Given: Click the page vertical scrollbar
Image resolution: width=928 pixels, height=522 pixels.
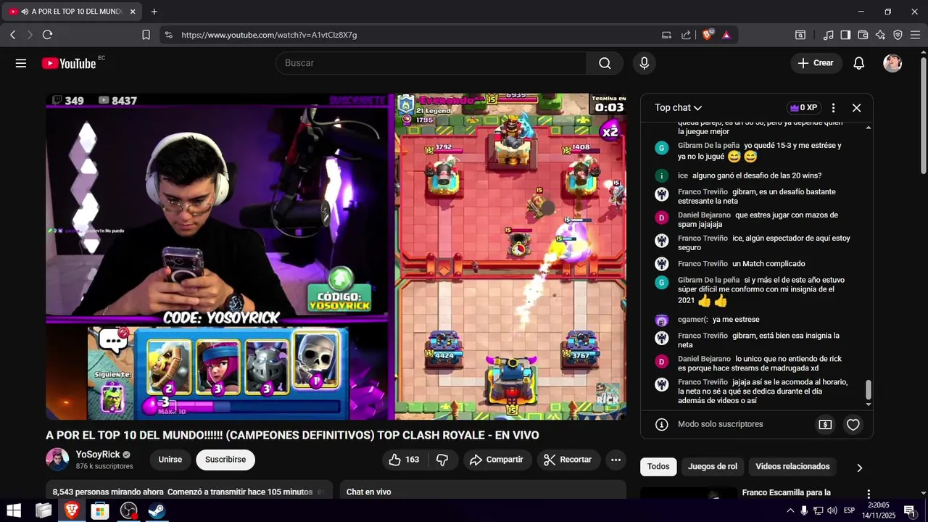Looking at the screenshot, I should [923, 116].
